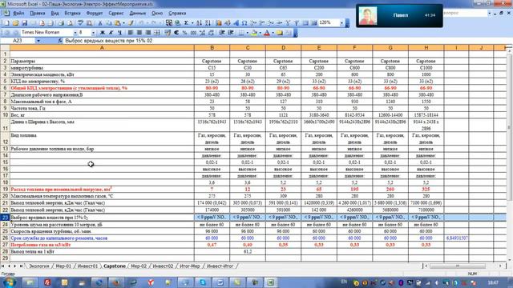Open the Windows Start button

tap(9, 282)
